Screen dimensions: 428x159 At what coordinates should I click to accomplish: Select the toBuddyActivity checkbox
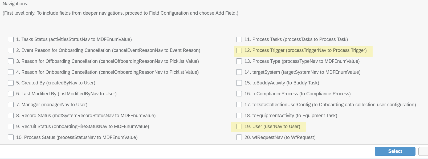coord(239,83)
